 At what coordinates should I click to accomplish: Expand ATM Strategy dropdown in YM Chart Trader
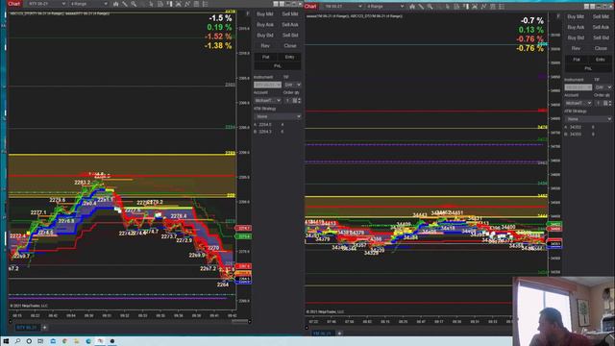tap(588, 119)
